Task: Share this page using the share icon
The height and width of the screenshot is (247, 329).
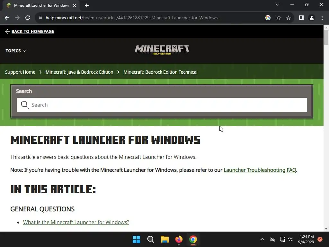Action: pyautogui.click(x=278, y=18)
